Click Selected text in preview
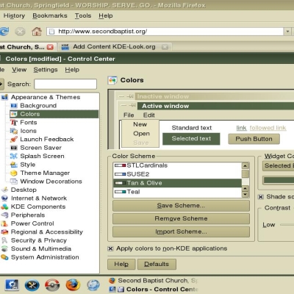 191,139
